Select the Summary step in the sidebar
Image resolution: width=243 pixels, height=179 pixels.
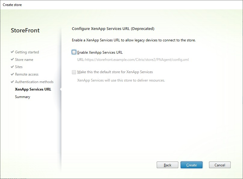[22, 97]
